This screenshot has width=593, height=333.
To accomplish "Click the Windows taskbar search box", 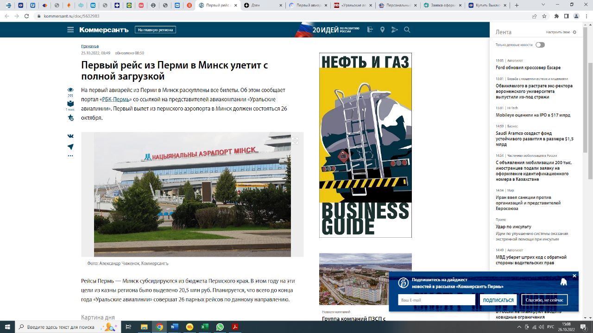I will point(67,327).
